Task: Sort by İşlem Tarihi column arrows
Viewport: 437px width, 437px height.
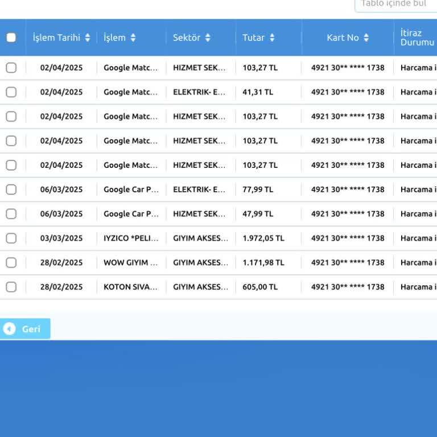Action: [87, 38]
